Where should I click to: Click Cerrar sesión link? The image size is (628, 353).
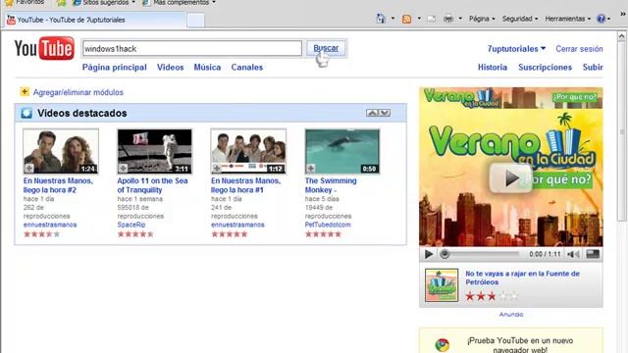(x=579, y=49)
